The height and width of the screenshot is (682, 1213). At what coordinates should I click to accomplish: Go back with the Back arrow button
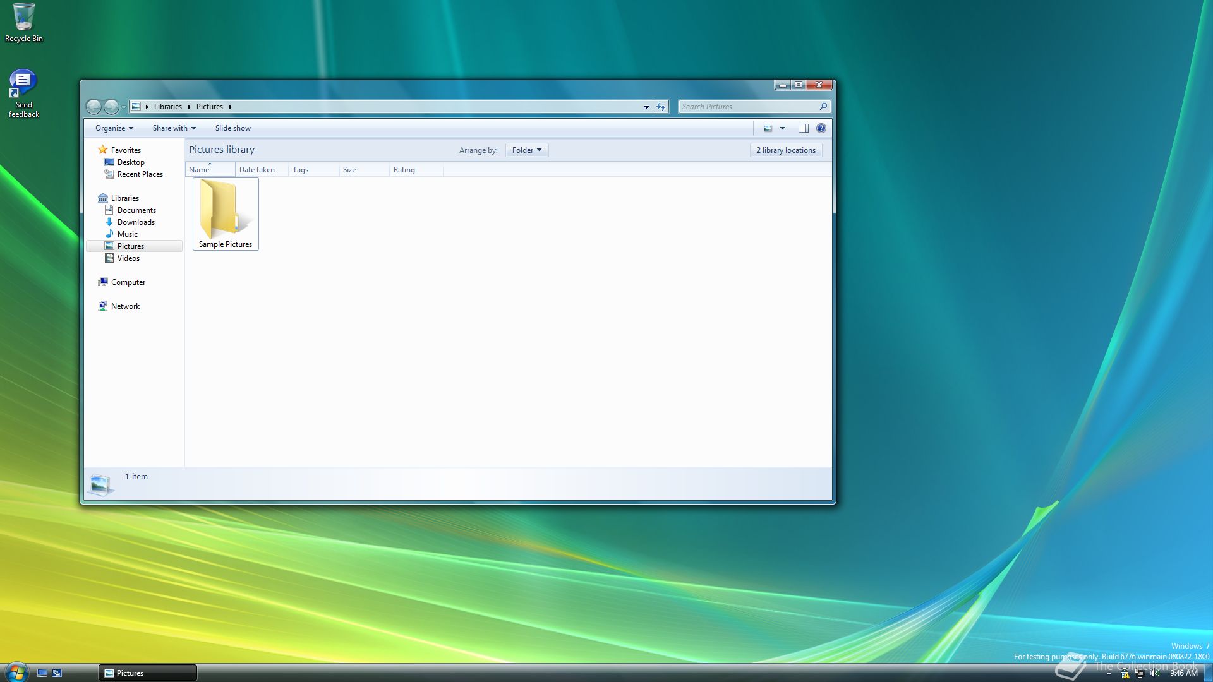click(x=94, y=107)
